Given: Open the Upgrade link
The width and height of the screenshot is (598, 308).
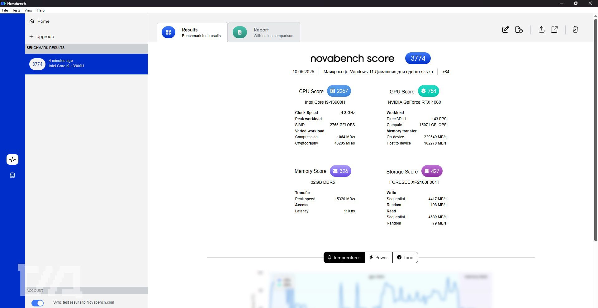Looking at the screenshot, I should 45,36.
